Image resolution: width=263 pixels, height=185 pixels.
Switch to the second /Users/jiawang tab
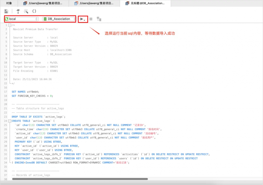tap(94, 3)
